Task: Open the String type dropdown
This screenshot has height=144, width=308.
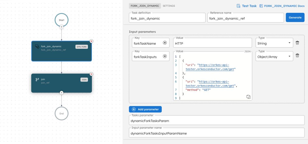Action: pos(274,43)
